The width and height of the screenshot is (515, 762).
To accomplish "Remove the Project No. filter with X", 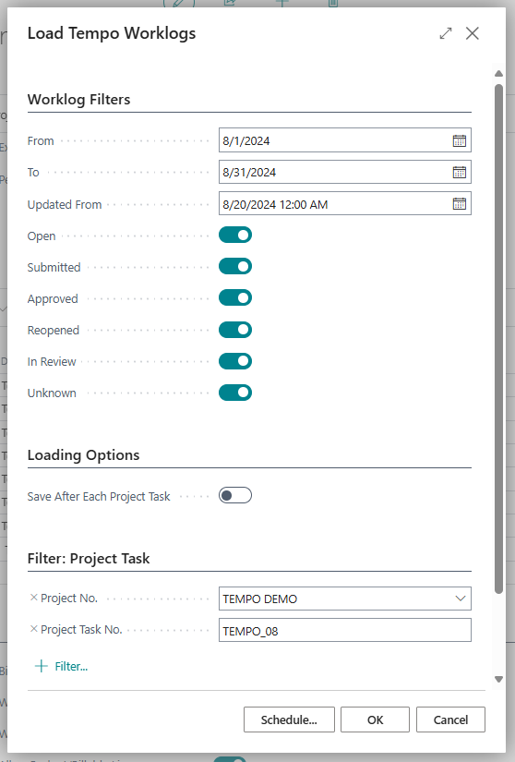I will click(x=33, y=598).
